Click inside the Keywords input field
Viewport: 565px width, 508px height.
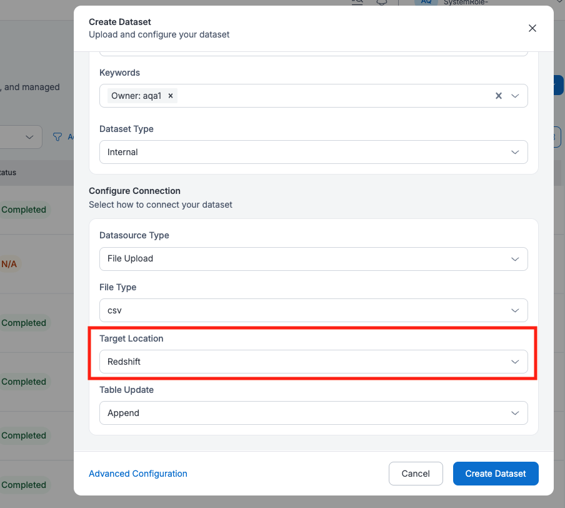coord(314,96)
